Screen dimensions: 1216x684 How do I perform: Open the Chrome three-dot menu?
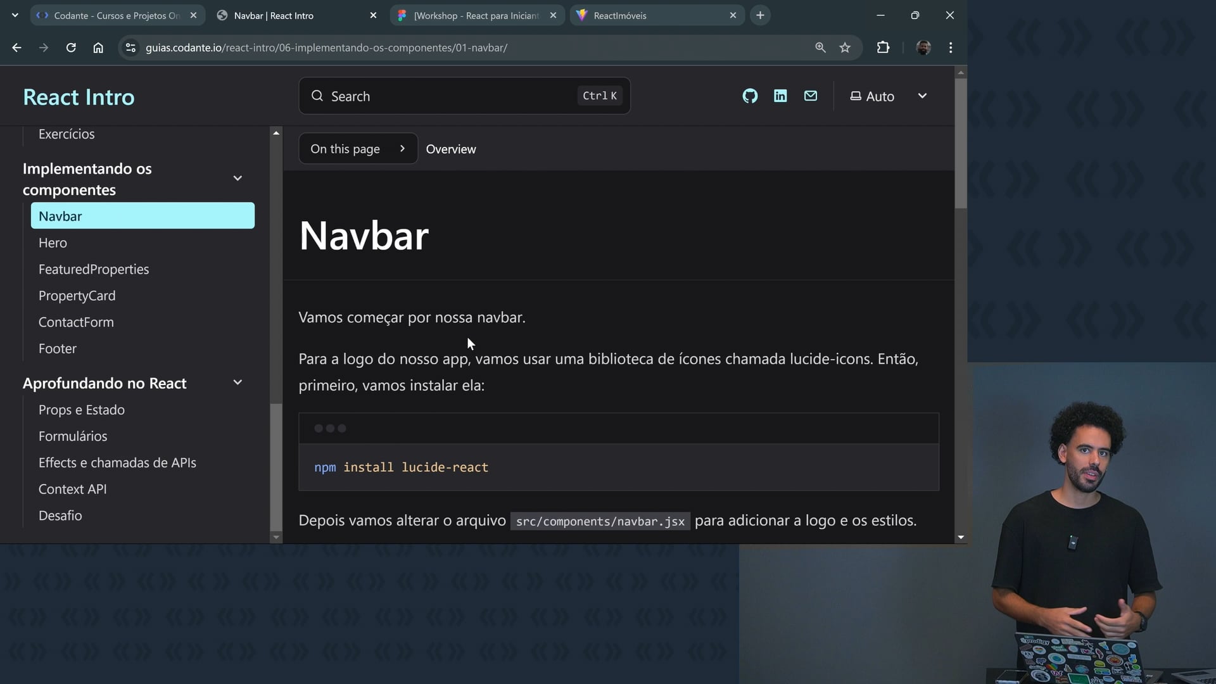tap(951, 47)
